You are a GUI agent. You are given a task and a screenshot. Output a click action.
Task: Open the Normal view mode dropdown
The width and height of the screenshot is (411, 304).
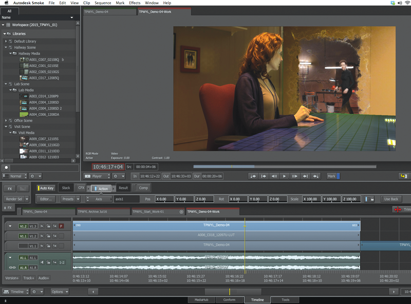pyautogui.click(x=15, y=176)
